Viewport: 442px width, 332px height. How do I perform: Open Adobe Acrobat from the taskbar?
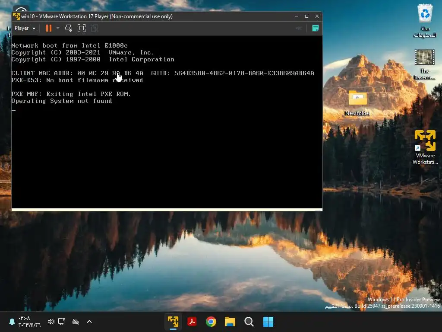coord(192,322)
